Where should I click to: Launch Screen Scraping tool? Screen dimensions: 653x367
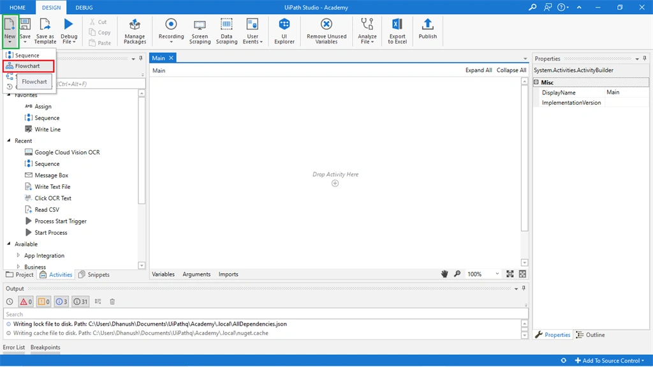pos(200,31)
